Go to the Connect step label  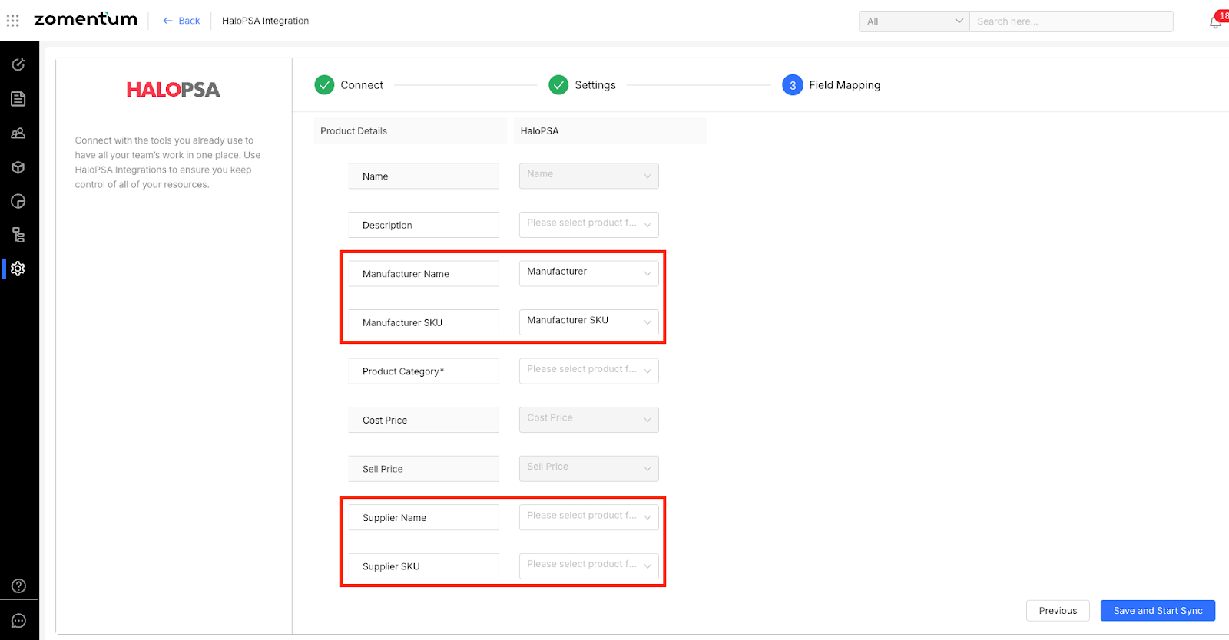[362, 85]
